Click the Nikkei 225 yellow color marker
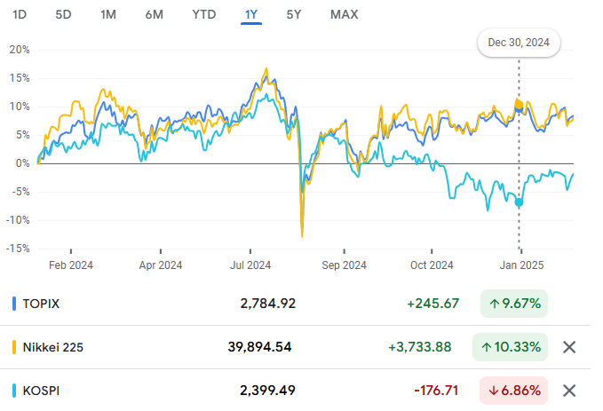This screenshot has width=603, height=411. point(15,347)
